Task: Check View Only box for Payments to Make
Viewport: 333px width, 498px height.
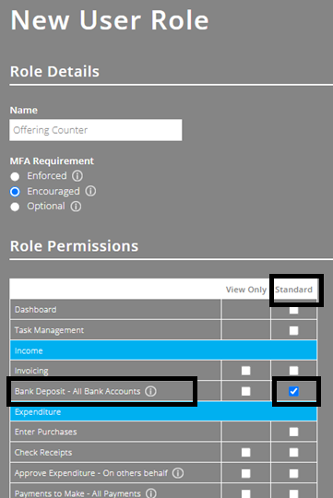Action: click(245, 493)
